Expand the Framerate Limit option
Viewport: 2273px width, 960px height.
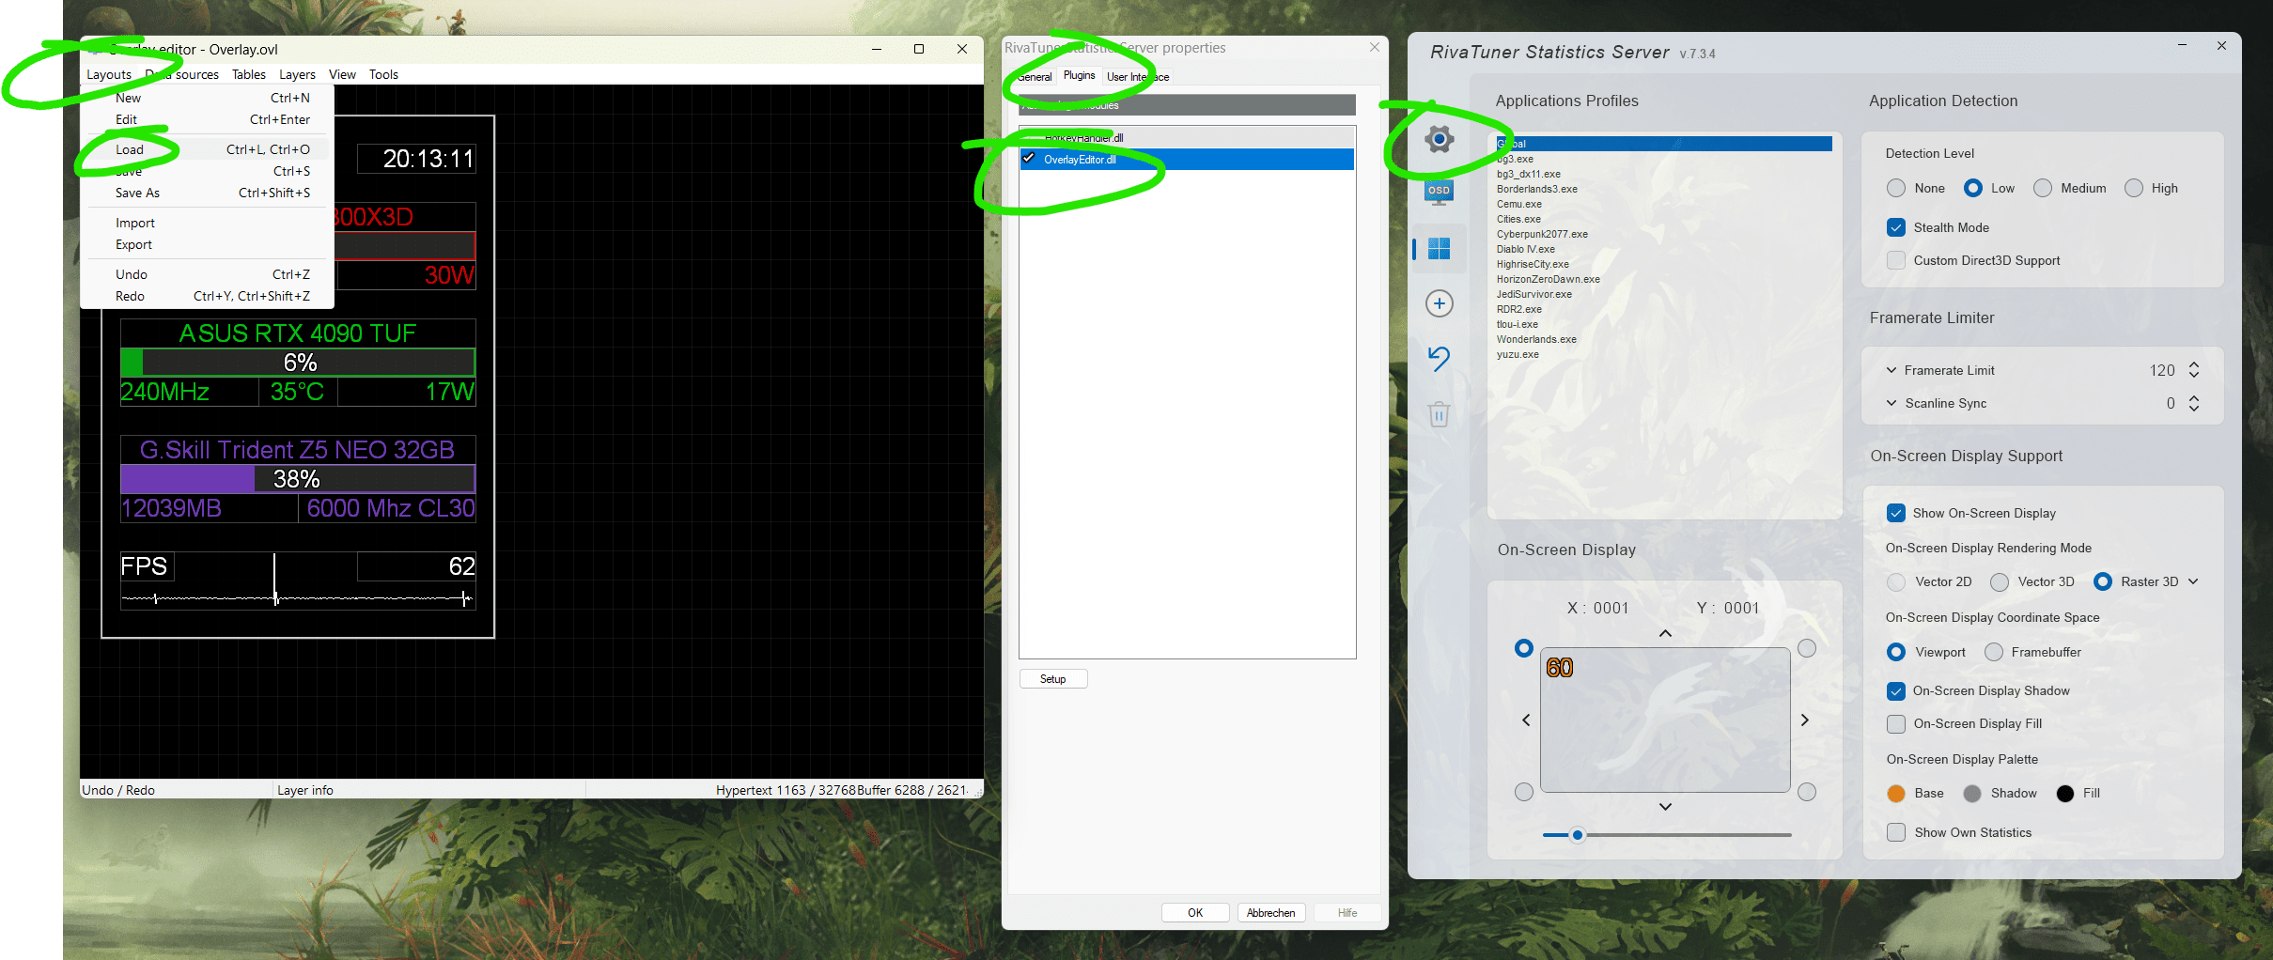pos(1892,370)
